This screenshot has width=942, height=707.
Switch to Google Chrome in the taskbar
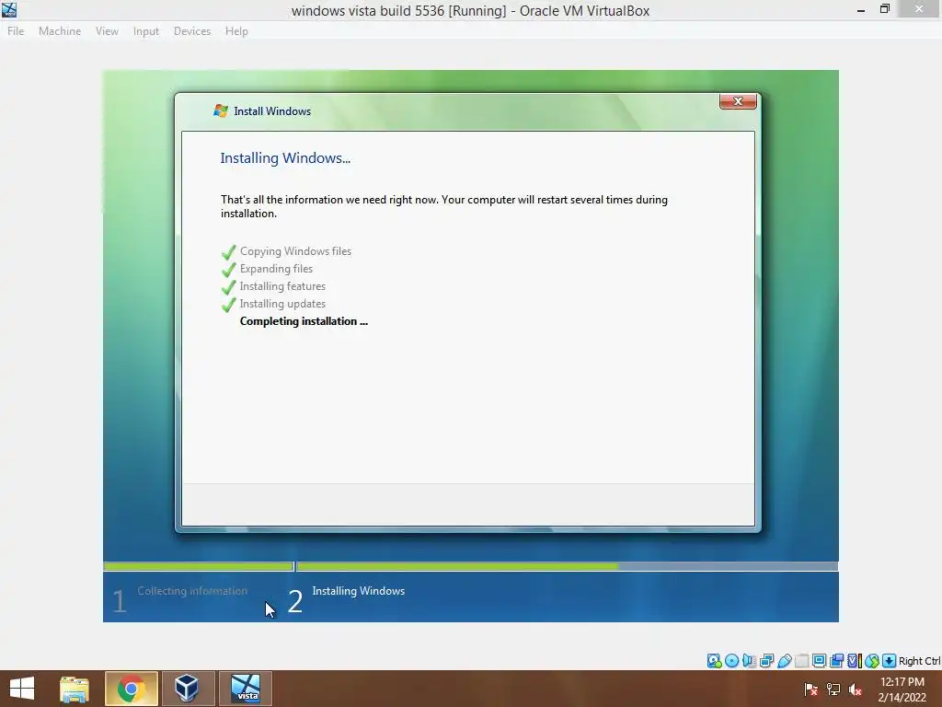tap(132, 689)
